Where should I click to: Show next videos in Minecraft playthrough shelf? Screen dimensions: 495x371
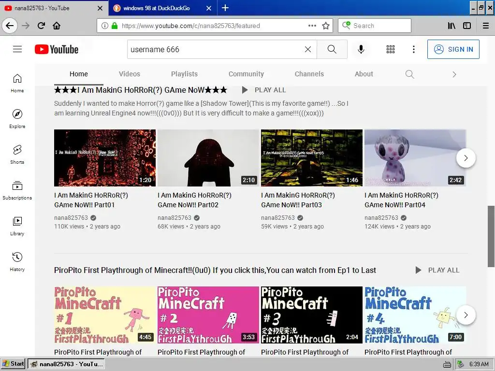pos(466,315)
